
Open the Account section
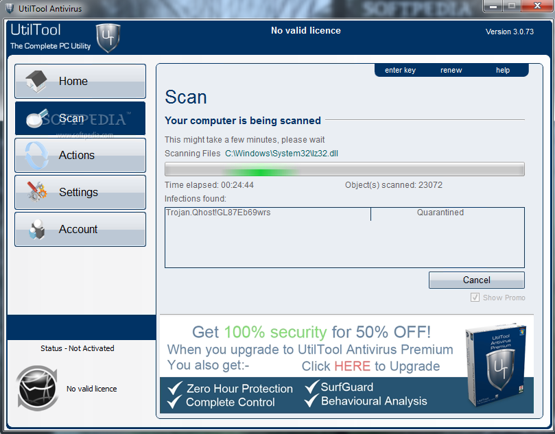coord(80,229)
